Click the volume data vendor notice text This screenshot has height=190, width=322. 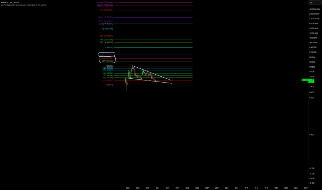[23, 5]
